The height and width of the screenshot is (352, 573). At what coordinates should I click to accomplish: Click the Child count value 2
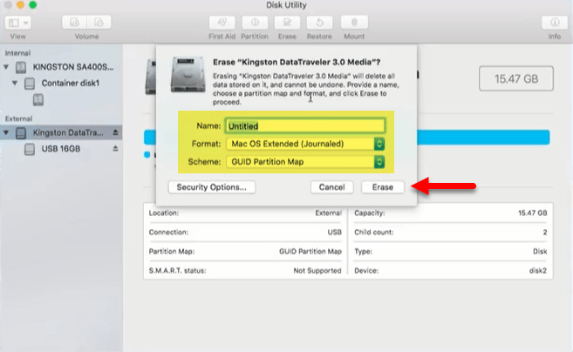point(545,233)
